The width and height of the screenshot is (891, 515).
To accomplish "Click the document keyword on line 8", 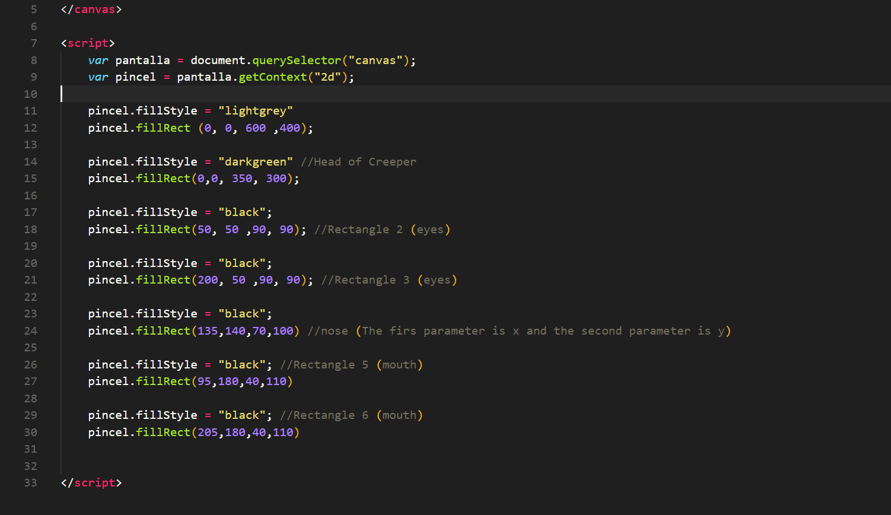I will click(x=218, y=60).
